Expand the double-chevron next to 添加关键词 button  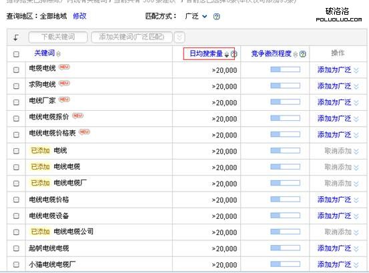click(179, 37)
